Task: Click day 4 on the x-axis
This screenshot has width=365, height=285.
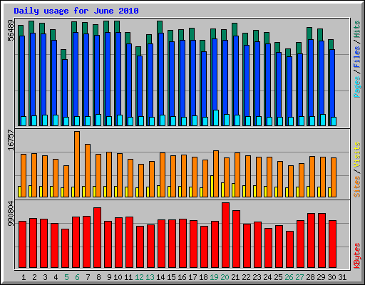Action: [56, 277]
